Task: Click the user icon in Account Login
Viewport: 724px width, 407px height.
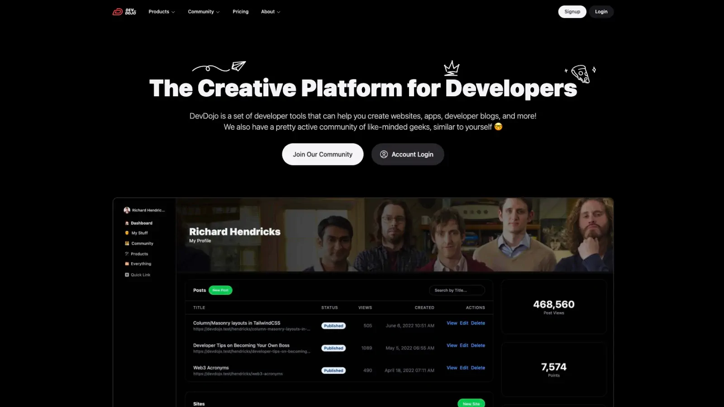Action: pyautogui.click(x=384, y=154)
